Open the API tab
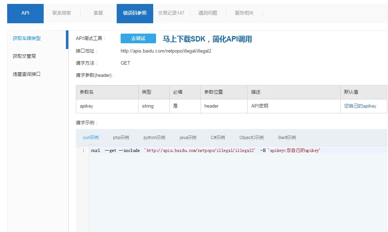388x232 pixels. pos(25,13)
